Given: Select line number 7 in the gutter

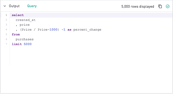Looking at the screenshot, I should point(6,44).
